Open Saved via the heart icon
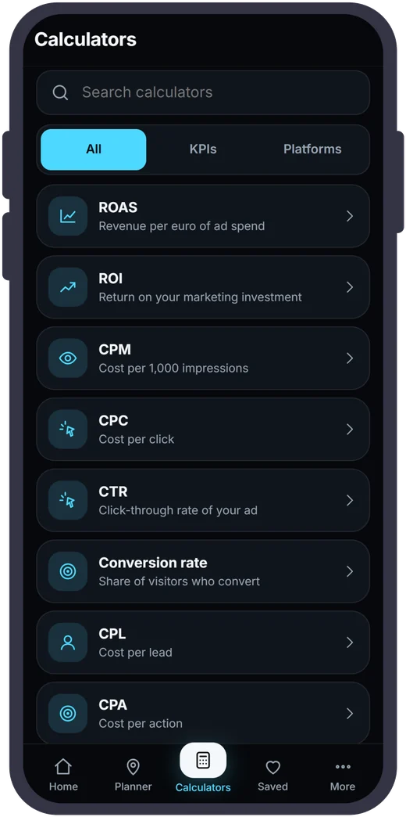406x817 pixels. click(x=273, y=776)
